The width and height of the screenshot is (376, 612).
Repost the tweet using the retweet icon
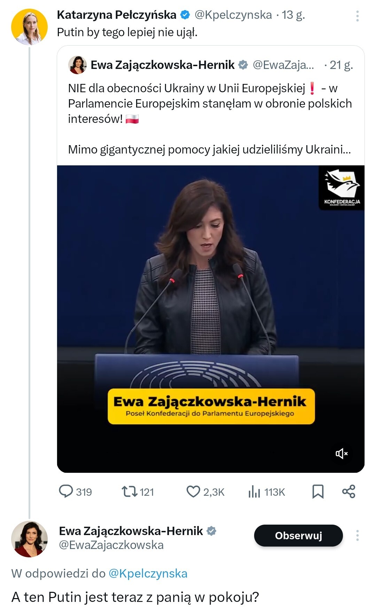click(x=129, y=492)
